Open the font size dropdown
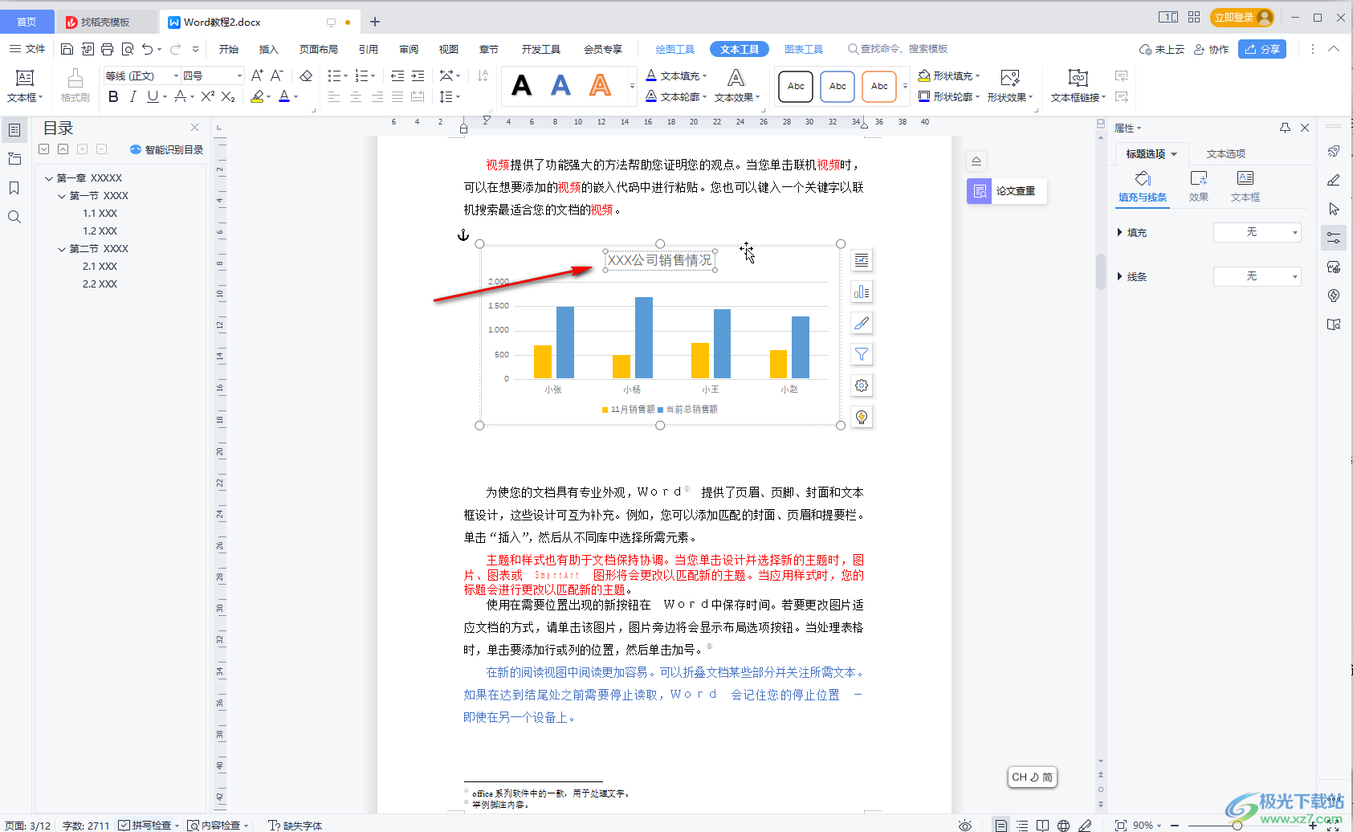Image resolution: width=1353 pixels, height=832 pixels. (x=239, y=75)
